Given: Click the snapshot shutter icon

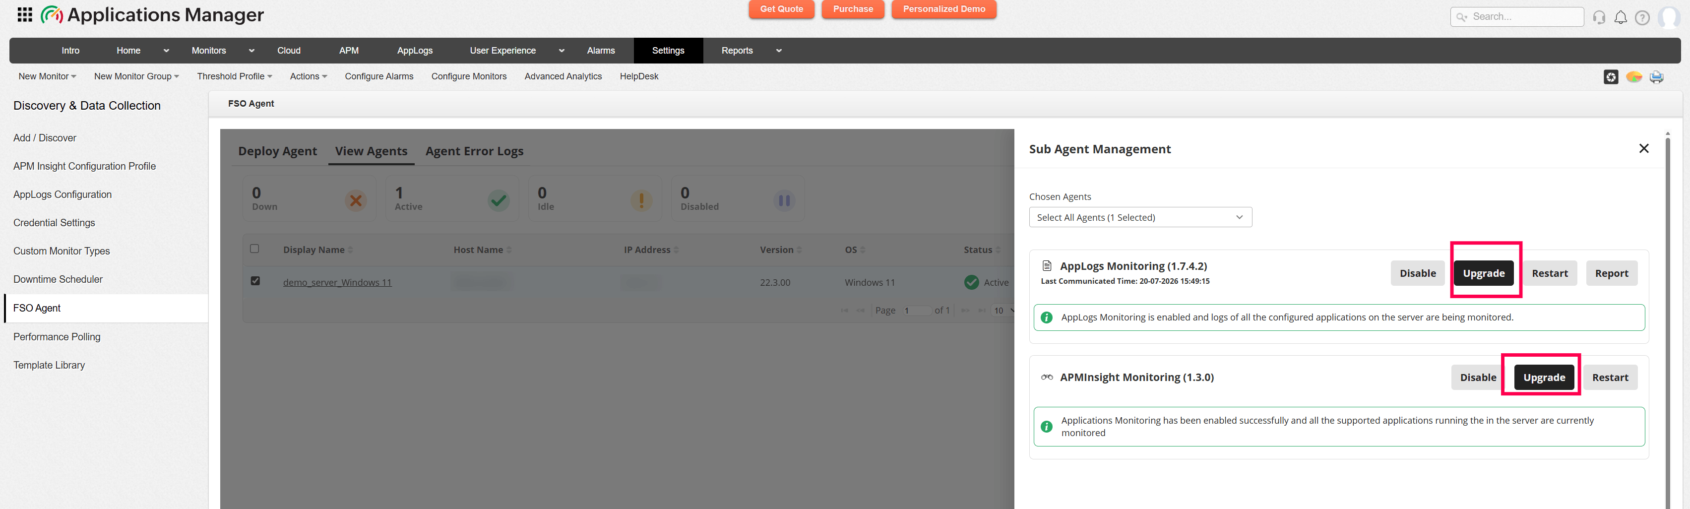Looking at the screenshot, I should [1611, 77].
